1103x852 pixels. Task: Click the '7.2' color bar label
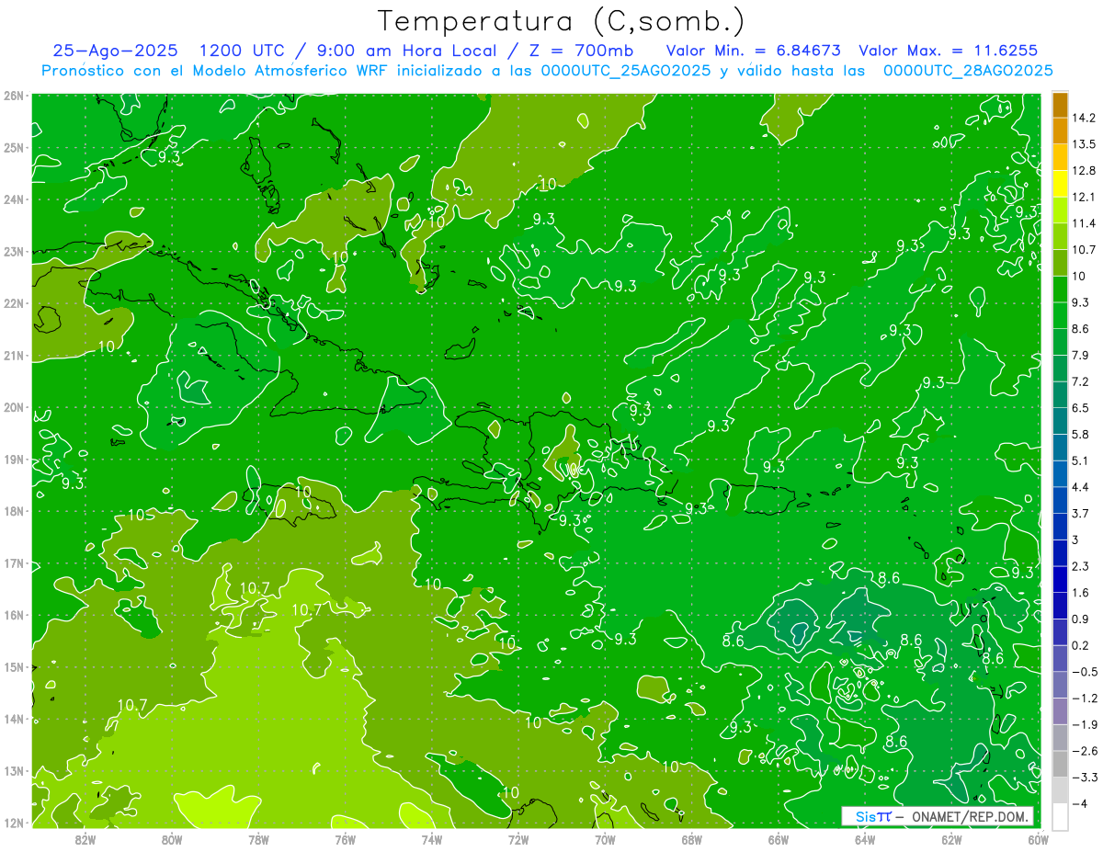click(1079, 381)
